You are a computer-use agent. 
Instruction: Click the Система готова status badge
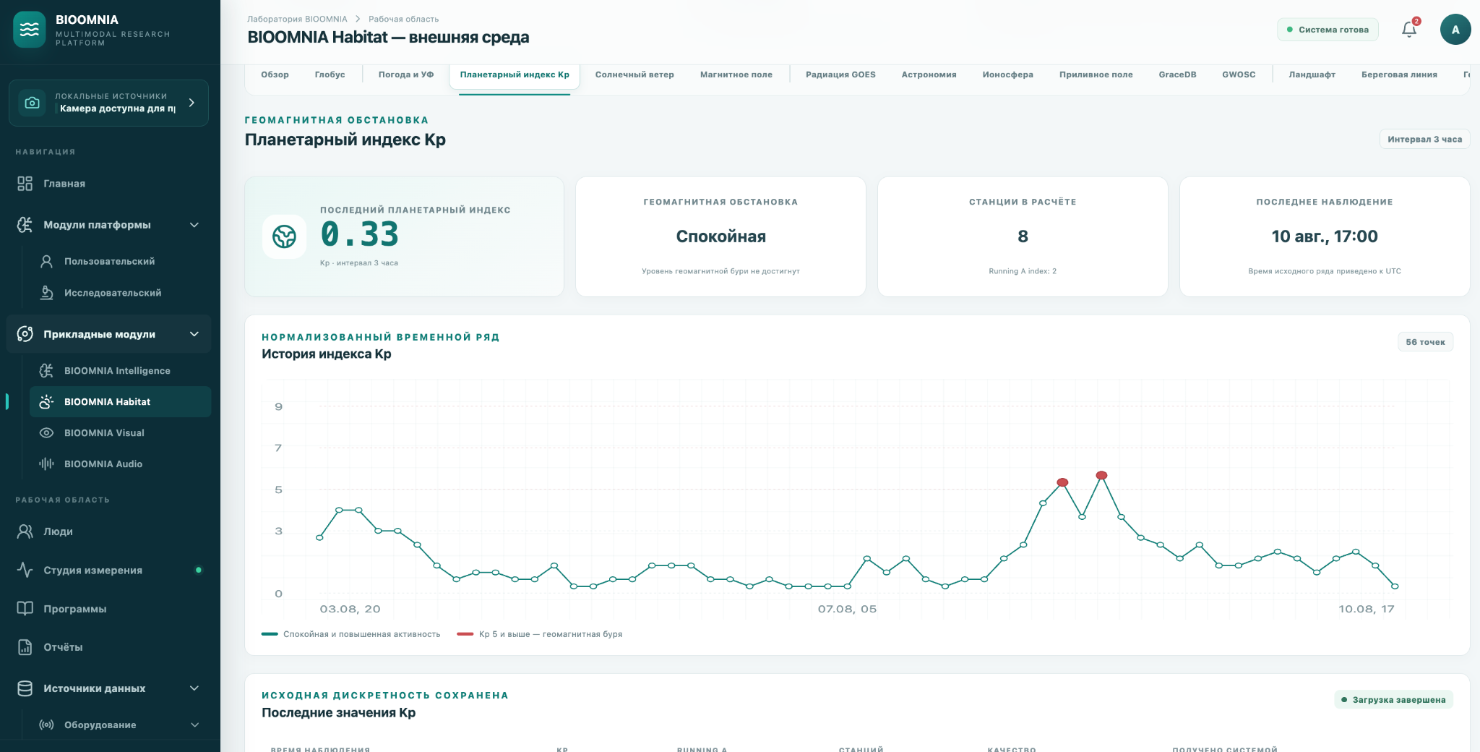(1328, 30)
